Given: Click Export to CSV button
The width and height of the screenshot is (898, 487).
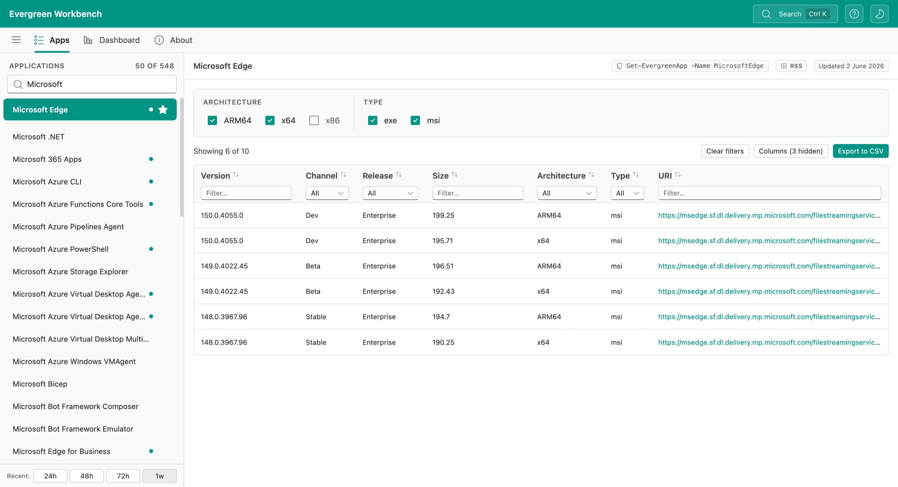Looking at the screenshot, I should click(860, 151).
